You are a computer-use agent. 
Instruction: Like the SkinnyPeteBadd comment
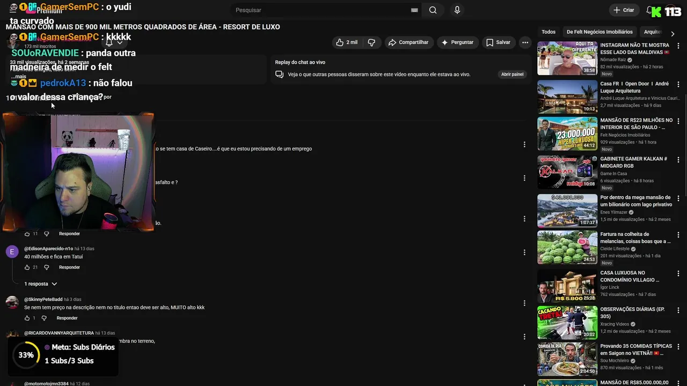pos(27,318)
